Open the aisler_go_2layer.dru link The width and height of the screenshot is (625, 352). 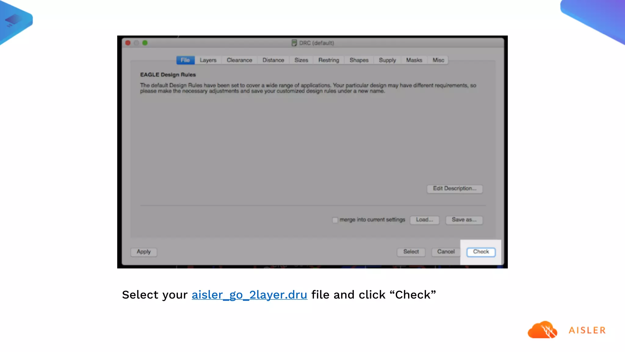coord(249,295)
